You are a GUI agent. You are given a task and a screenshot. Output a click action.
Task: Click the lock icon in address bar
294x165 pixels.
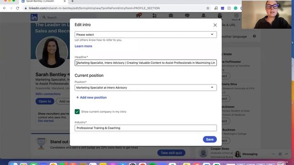(26, 8)
